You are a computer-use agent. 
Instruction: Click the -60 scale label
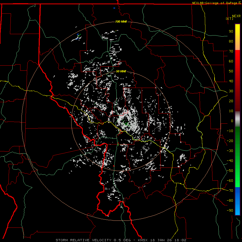pos(230,181)
